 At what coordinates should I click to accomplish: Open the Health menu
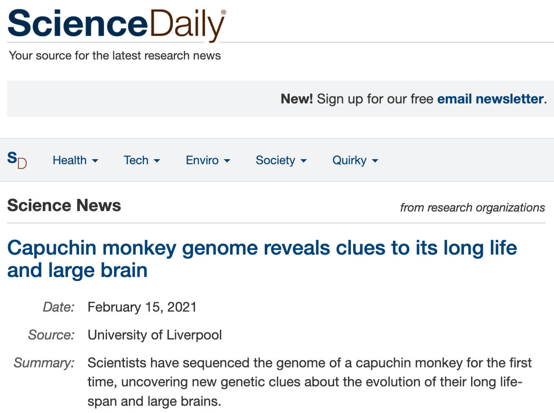pyautogui.click(x=69, y=160)
